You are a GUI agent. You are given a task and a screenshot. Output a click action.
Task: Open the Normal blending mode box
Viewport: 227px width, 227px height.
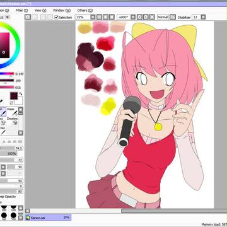point(163,17)
